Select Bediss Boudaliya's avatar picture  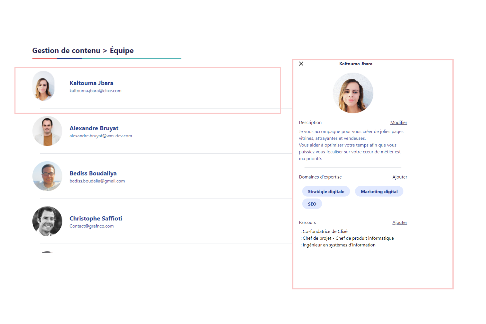tap(47, 176)
